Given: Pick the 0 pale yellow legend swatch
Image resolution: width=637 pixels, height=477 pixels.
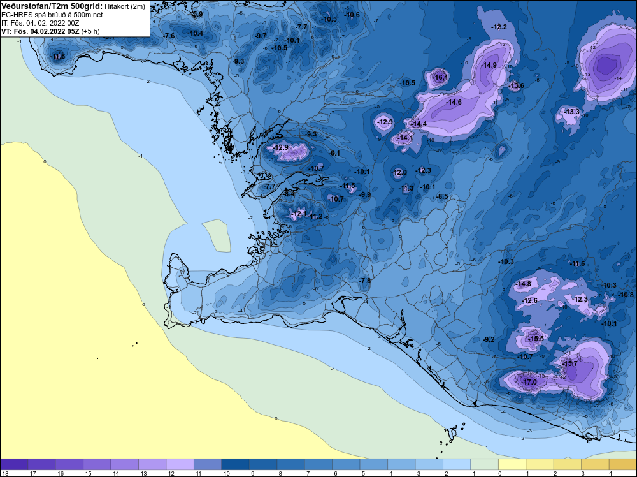Looking at the screenshot, I should pyautogui.click(x=512, y=464).
